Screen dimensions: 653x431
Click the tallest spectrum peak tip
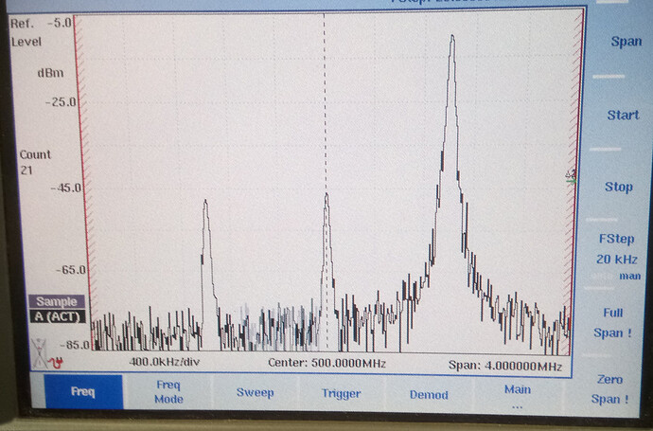452,37
